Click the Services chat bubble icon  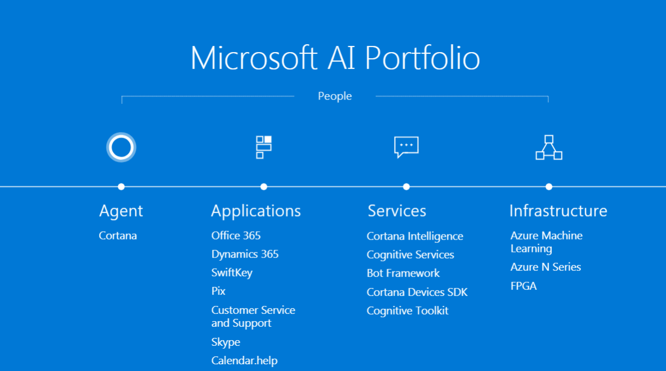pos(406,147)
